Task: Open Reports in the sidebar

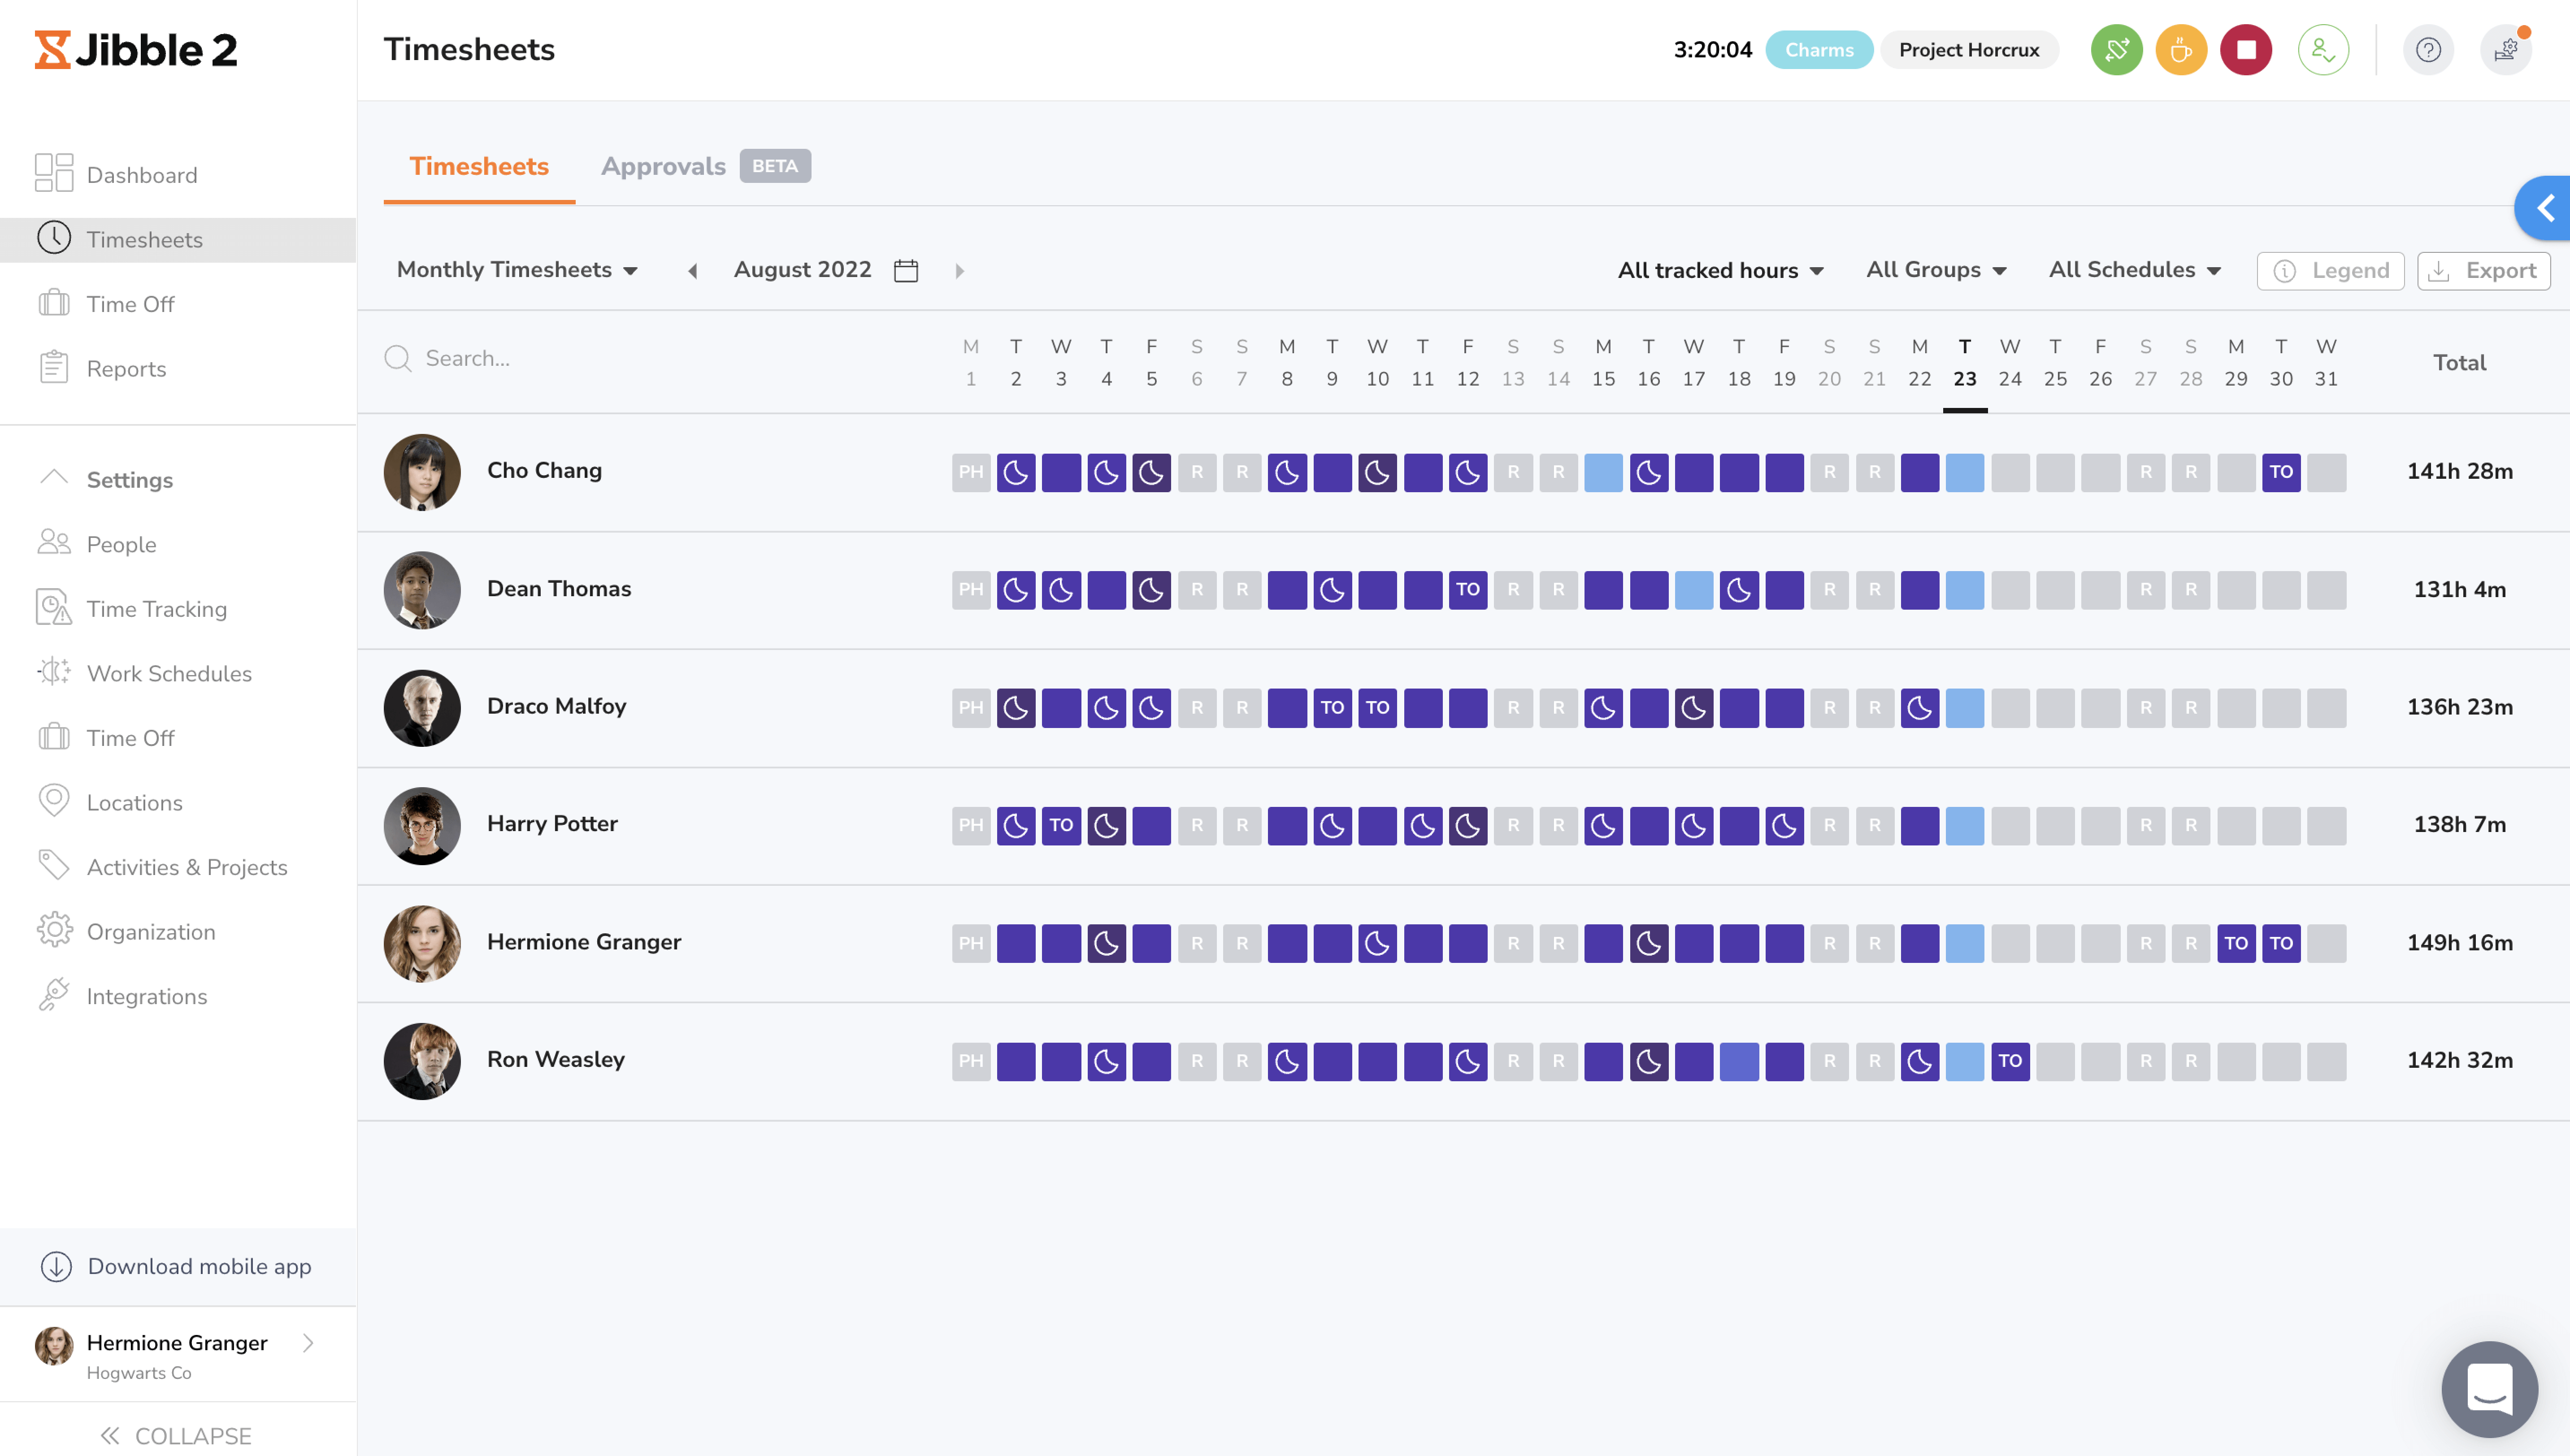Action: [x=127, y=368]
